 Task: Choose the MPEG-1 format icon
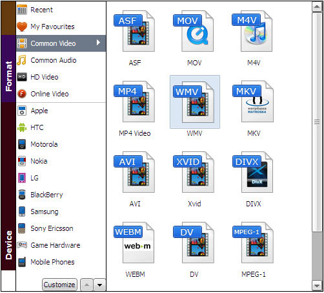click(x=253, y=243)
